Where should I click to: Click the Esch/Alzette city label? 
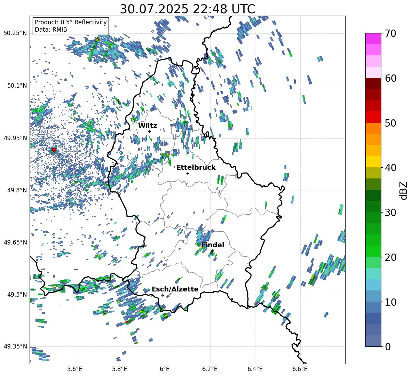(x=175, y=289)
